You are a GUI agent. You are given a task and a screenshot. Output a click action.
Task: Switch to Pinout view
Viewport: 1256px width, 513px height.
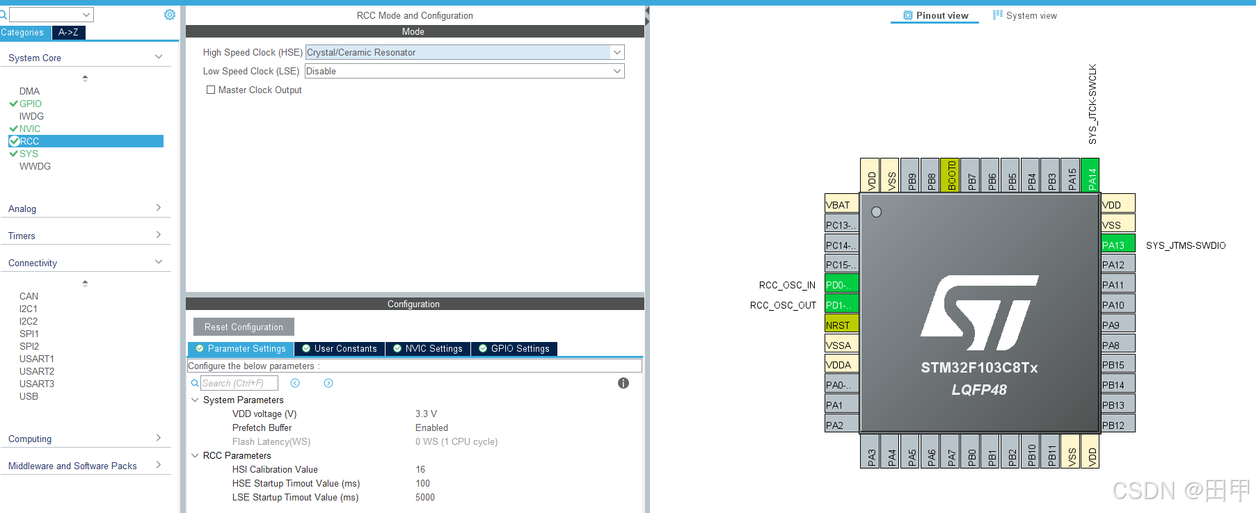tap(935, 15)
